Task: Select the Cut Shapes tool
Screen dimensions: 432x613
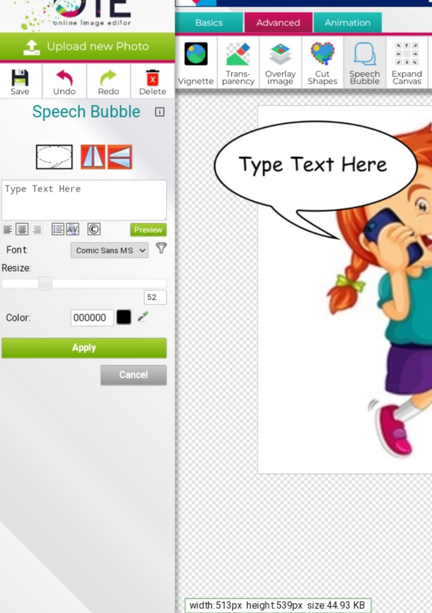Action: pyautogui.click(x=322, y=63)
